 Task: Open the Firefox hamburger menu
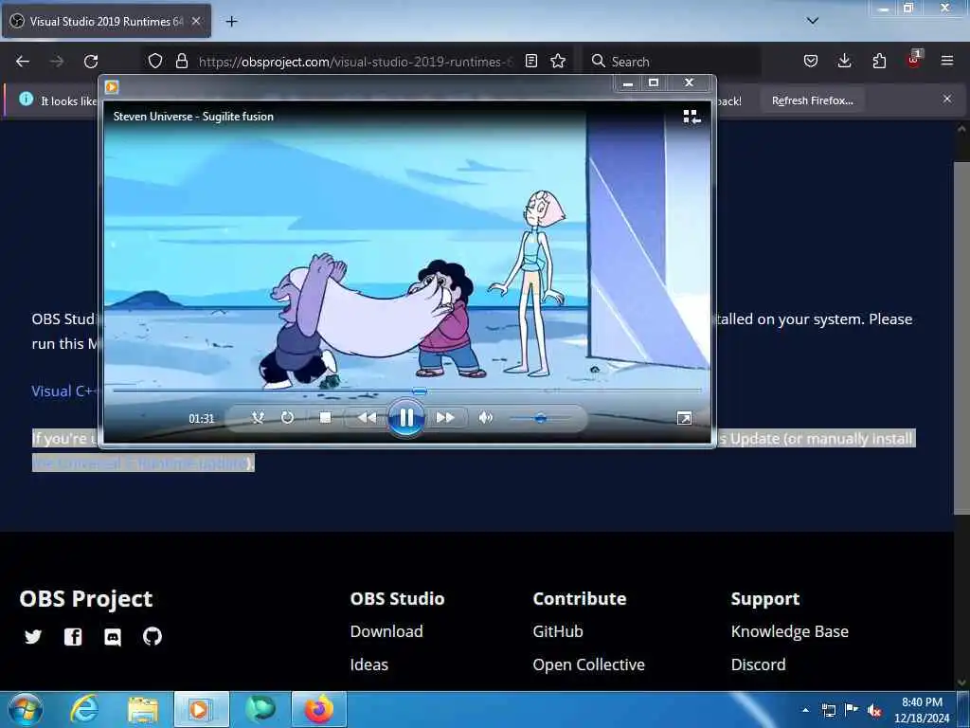tap(947, 61)
